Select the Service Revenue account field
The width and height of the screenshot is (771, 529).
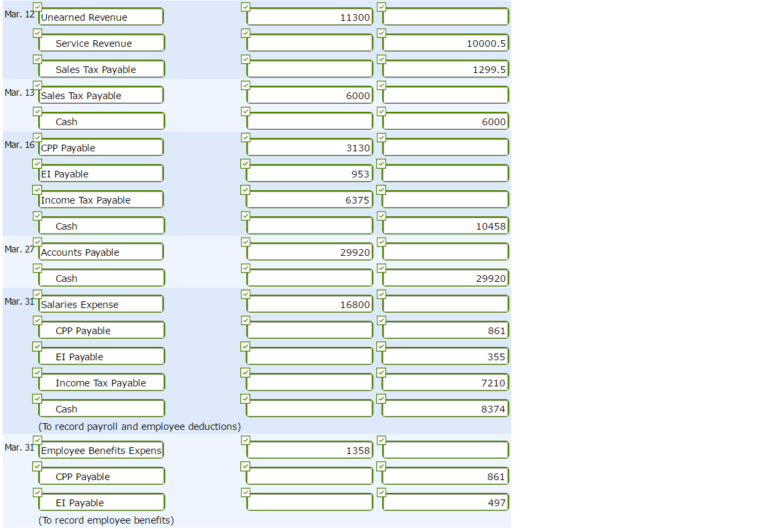[x=100, y=44]
